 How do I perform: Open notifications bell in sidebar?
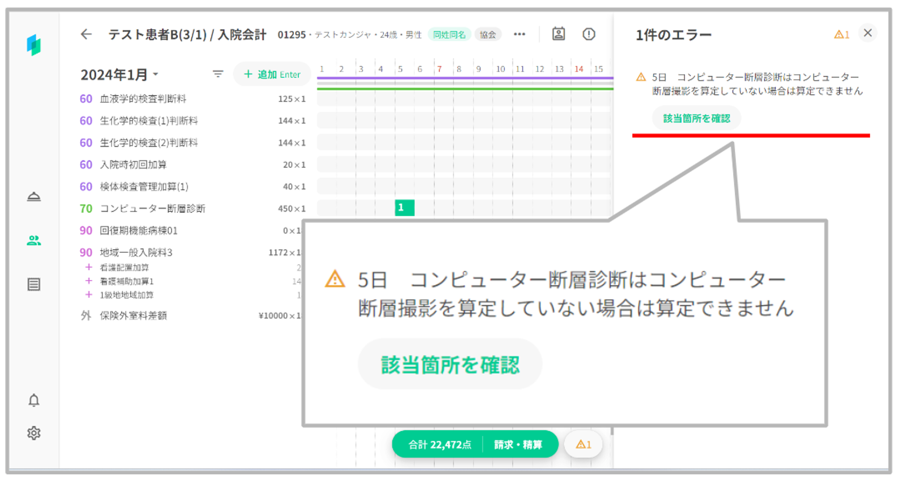34,400
